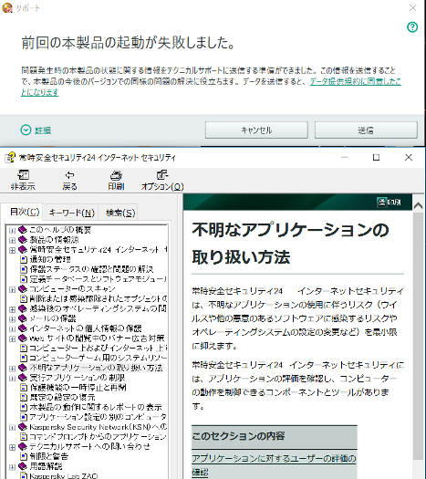Click the page icon beside 本製品の動作に関するレポートの表示
This screenshot has width=426, height=479.
pos(24,407)
